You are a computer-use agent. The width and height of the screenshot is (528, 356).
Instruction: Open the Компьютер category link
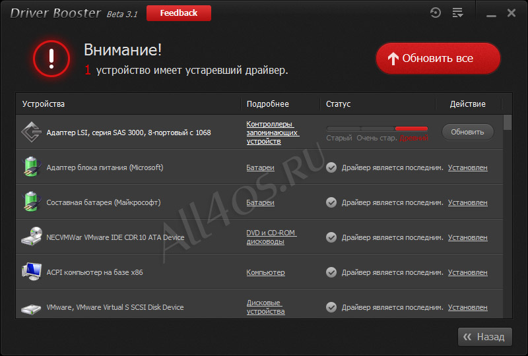(x=266, y=272)
